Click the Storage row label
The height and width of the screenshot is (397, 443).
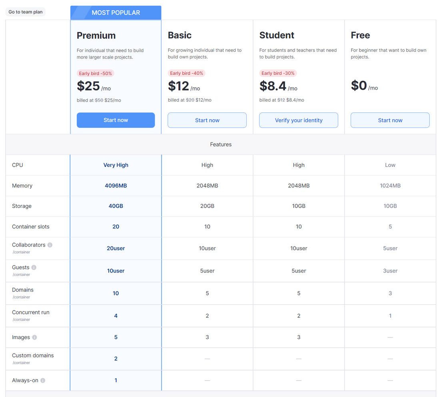[22, 206]
